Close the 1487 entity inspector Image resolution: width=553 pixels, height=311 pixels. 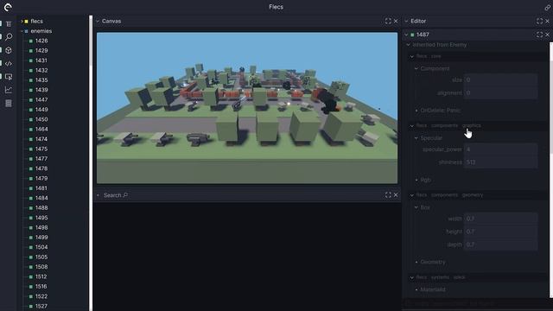click(x=547, y=35)
